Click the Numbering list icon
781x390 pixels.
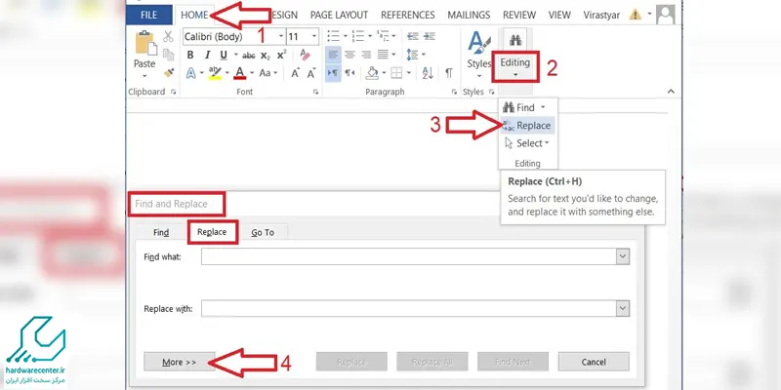tap(357, 36)
